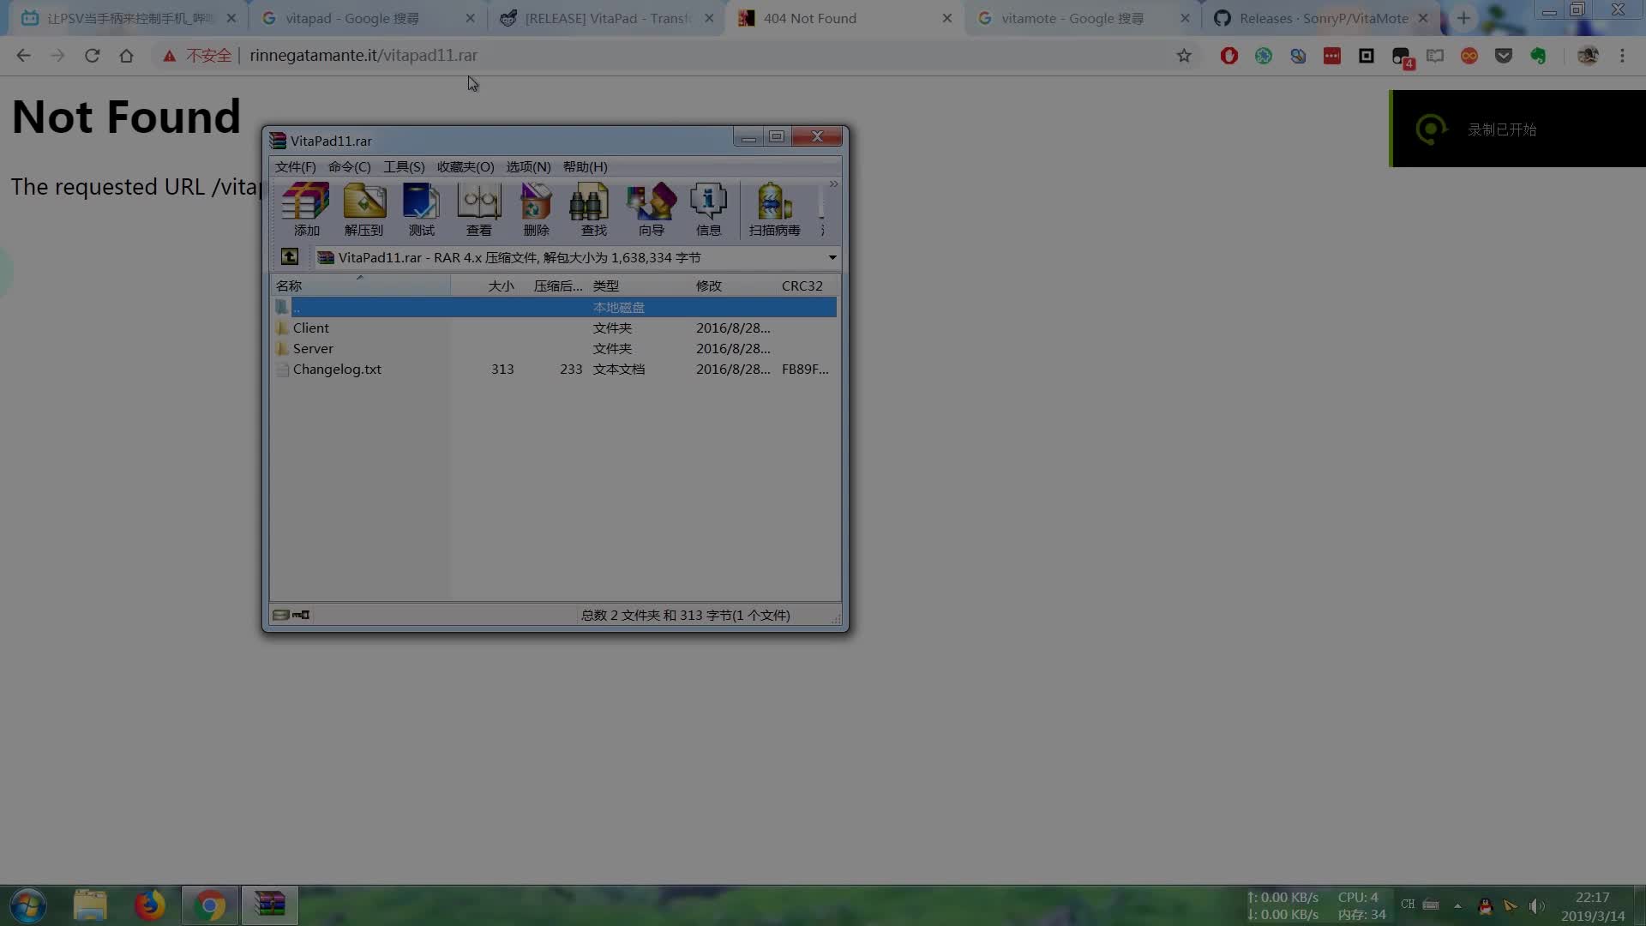The image size is (1646, 926).
Task: Open the Favorites (收藏夹) menu
Action: click(x=466, y=166)
